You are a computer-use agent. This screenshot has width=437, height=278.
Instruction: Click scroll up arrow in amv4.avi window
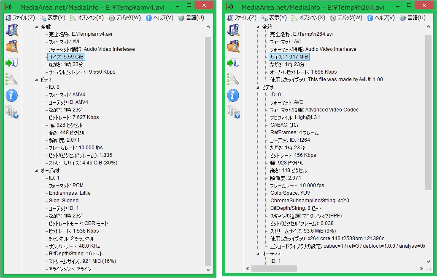click(208, 27)
